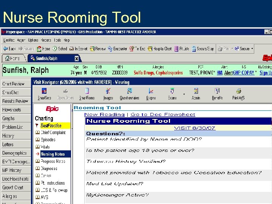Click the MyGeisinger Sign Up link
The image size is (272, 204).
(266, 73)
